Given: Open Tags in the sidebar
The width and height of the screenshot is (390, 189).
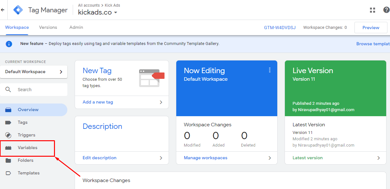Looking at the screenshot, I should 34,123.
